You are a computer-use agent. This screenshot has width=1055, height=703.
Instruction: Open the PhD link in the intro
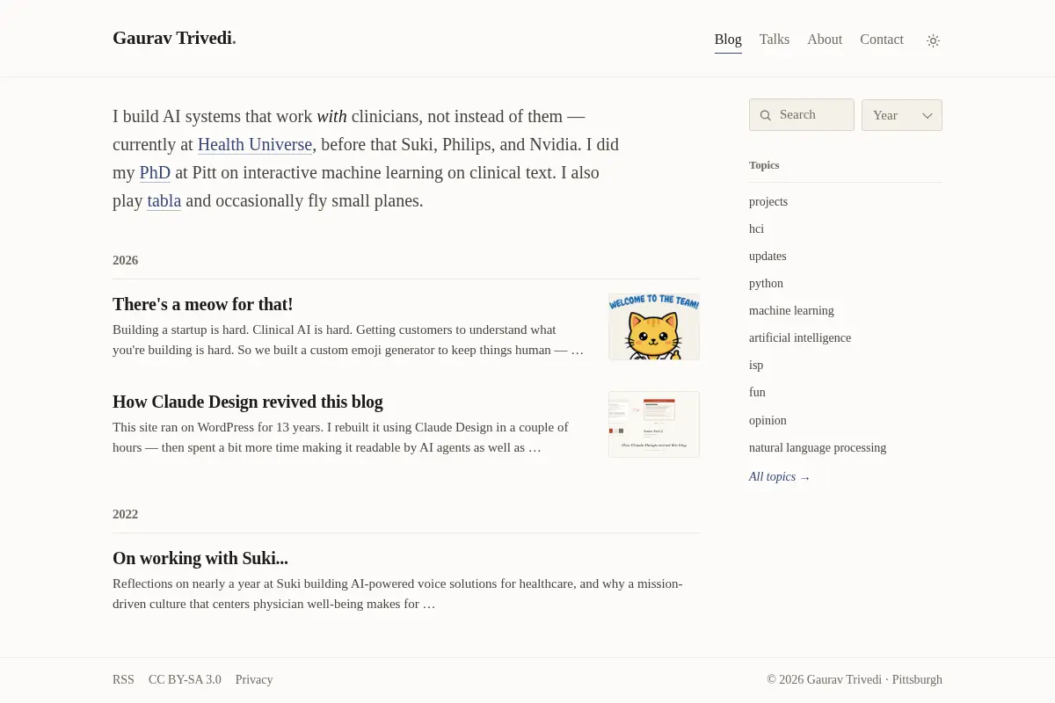click(155, 172)
